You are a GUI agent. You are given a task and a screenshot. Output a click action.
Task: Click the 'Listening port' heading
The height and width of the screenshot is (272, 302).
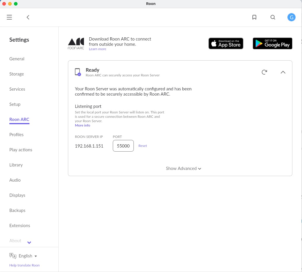(x=88, y=106)
